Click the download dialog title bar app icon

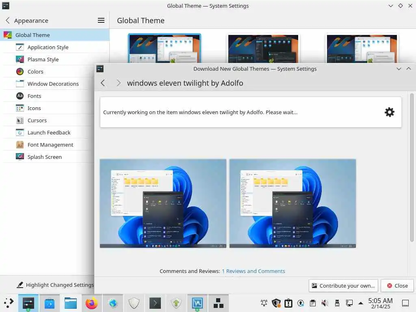tap(100, 69)
